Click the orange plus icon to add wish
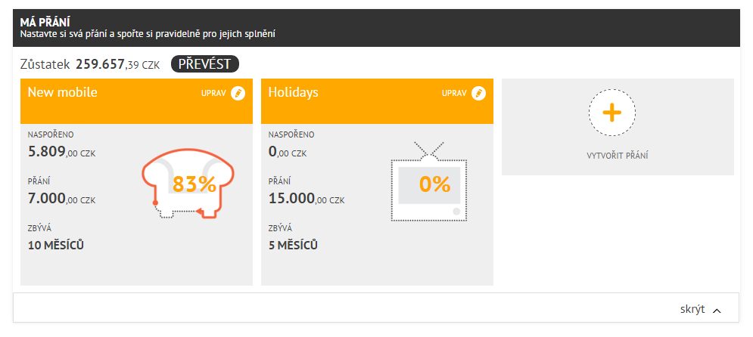 point(611,113)
